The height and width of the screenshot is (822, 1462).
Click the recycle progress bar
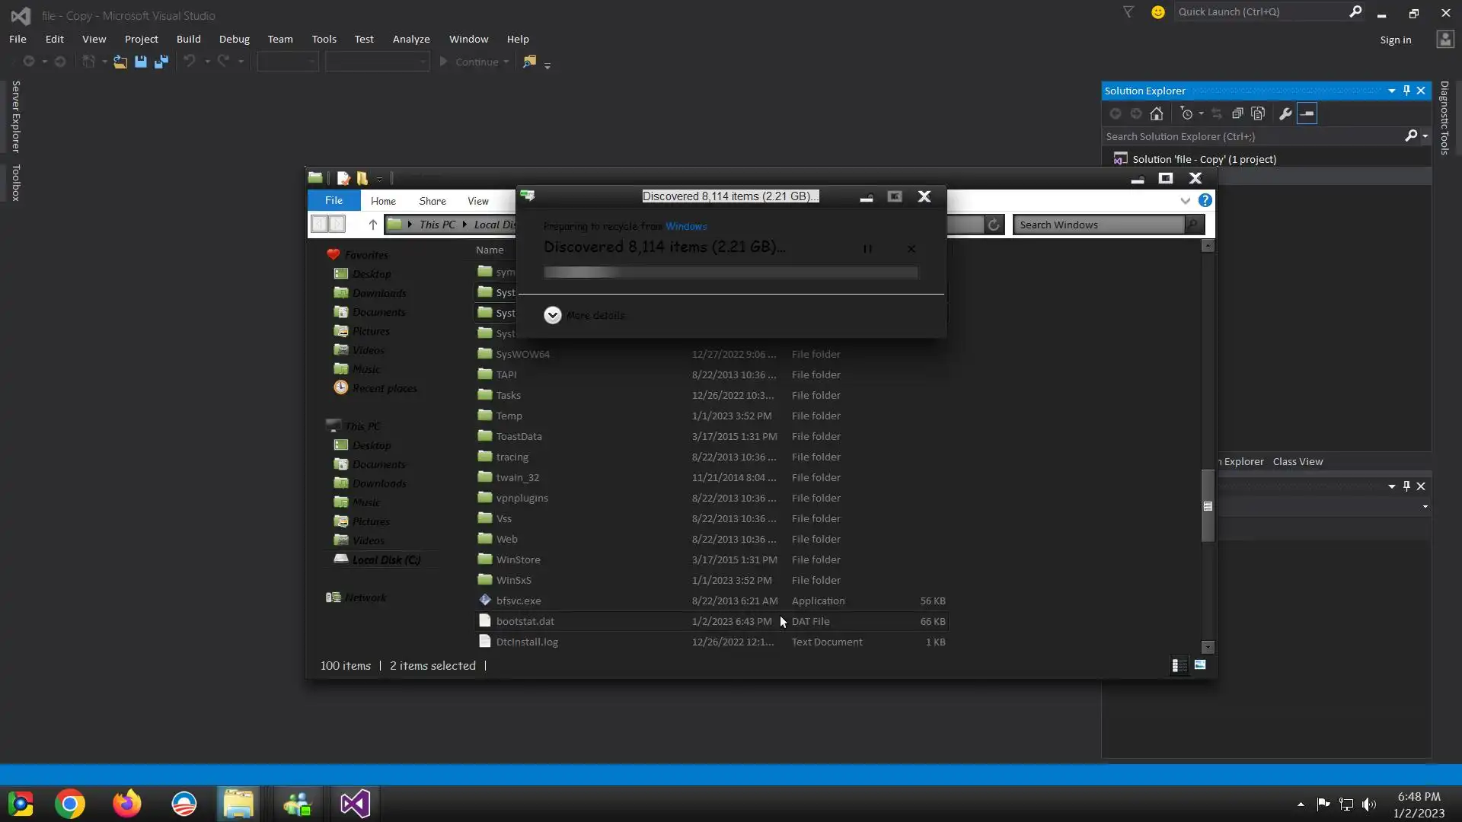click(x=730, y=272)
